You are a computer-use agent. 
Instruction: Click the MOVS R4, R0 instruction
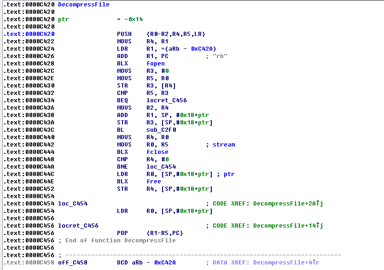143,137
